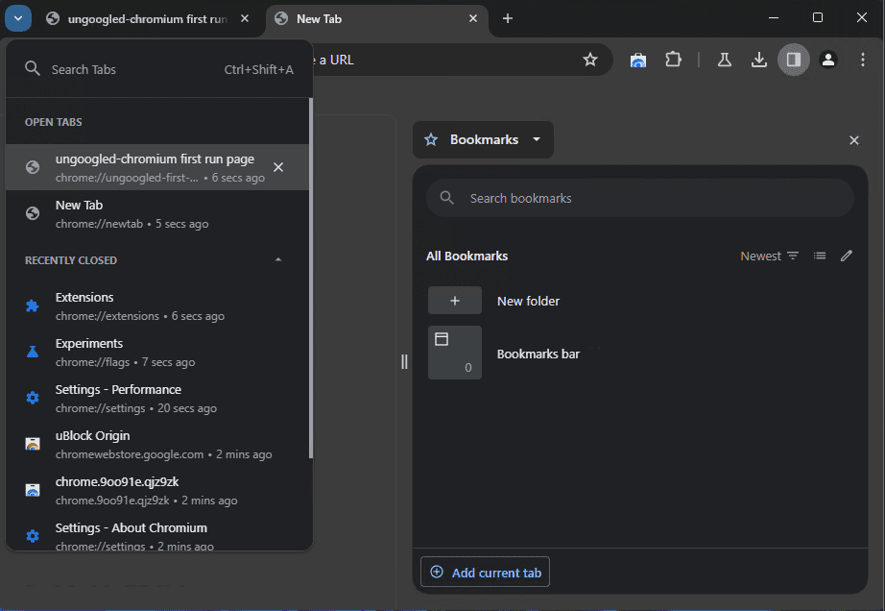The width and height of the screenshot is (885, 611).
Task: Bookmark this tab with star icon
Action: 590,60
